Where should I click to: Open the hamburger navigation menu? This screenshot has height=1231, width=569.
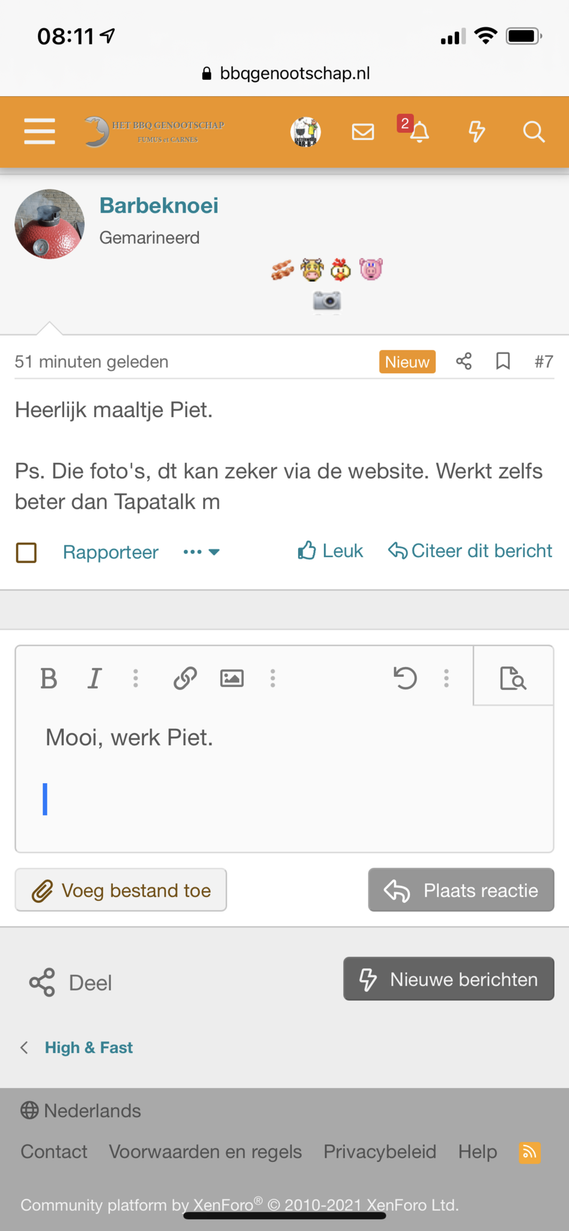tap(40, 132)
